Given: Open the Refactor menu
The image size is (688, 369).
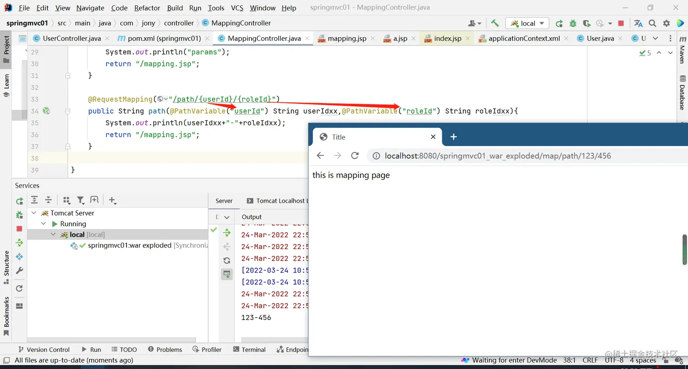Looking at the screenshot, I should tap(147, 8).
